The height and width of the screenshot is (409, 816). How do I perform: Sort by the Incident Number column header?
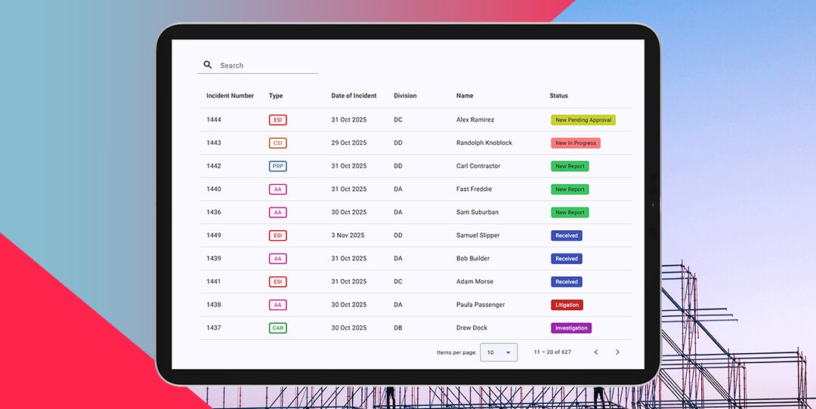tap(230, 96)
